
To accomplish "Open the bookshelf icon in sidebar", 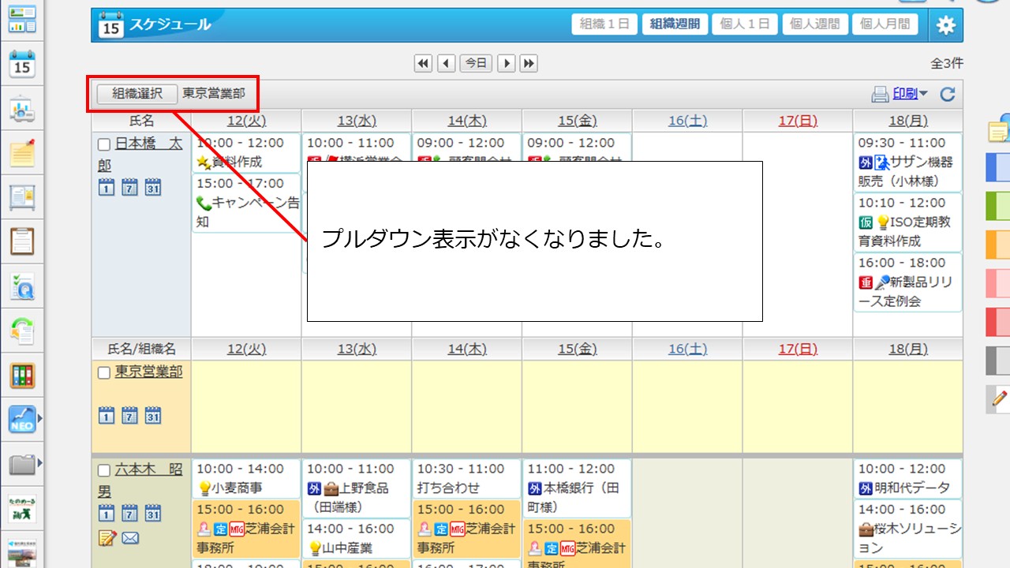I will click(x=22, y=376).
